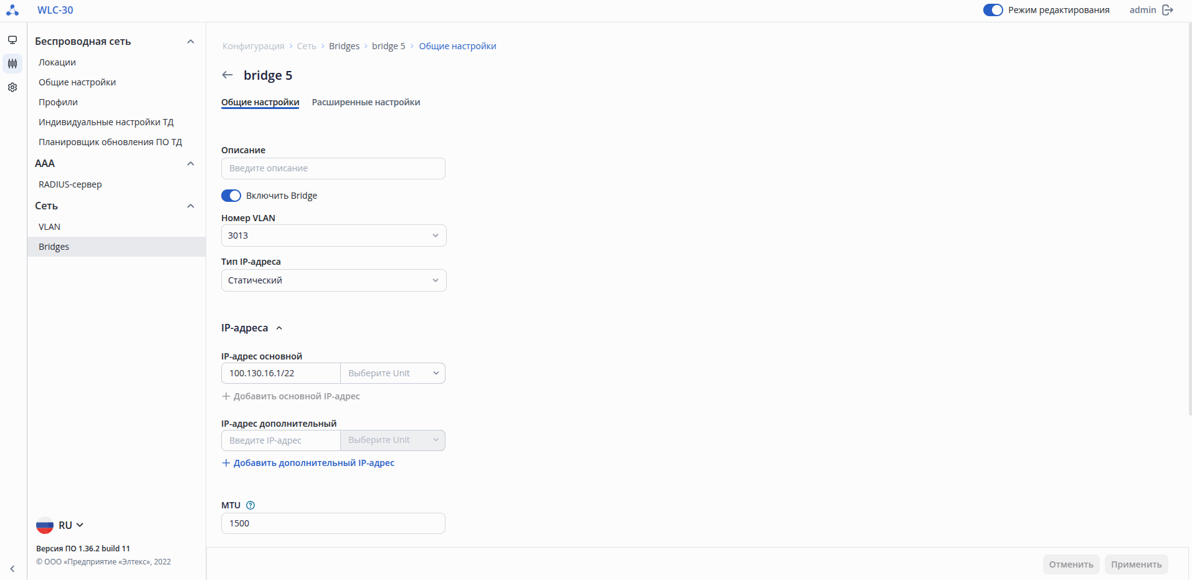1192x580 pixels.
Task: Click the WLC-30 logo icon
Action: pos(12,10)
